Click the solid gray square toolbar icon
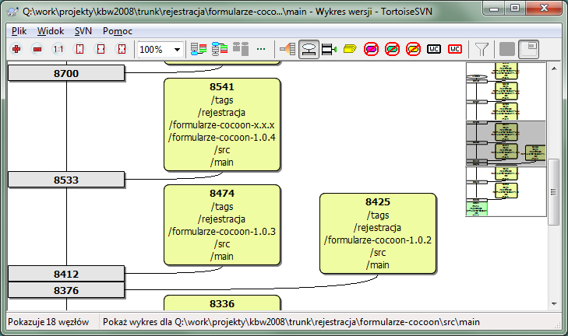The height and width of the screenshot is (336, 568). pyautogui.click(x=507, y=49)
